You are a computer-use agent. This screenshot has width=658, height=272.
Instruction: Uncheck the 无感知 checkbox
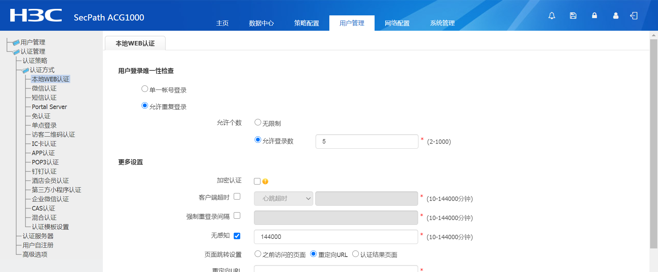[237, 236]
